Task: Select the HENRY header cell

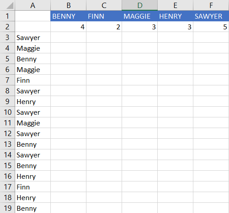Action: tap(175, 16)
